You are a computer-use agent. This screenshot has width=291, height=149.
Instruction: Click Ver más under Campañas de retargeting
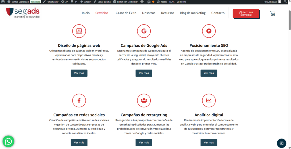pyautogui.click(x=144, y=142)
